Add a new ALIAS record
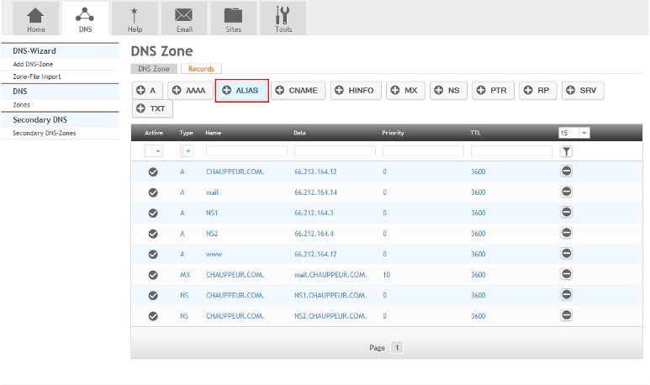Image resolution: width=650 pixels, height=385 pixels. tap(242, 90)
